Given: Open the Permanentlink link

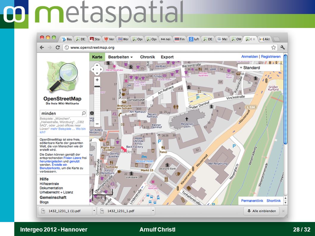Looking at the screenshot, I should [x=252, y=201].
